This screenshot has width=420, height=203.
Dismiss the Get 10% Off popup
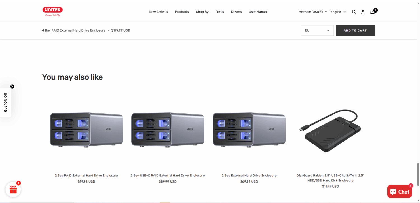[12, 86]
